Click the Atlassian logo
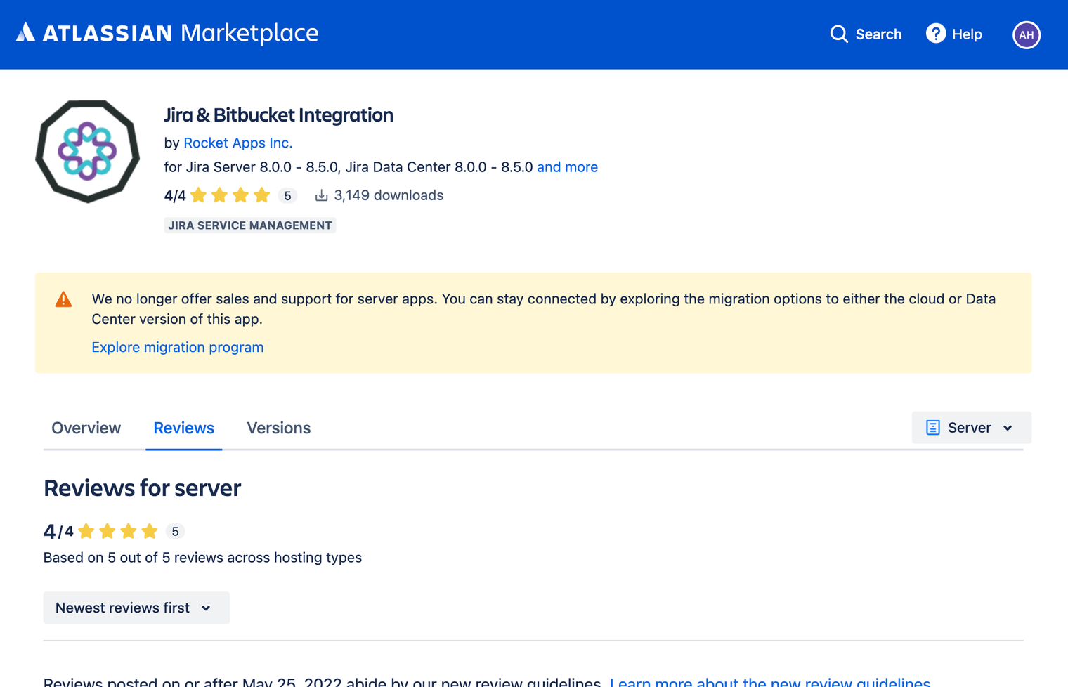Viewport: 1068px width, 687px height. [27, 32]
